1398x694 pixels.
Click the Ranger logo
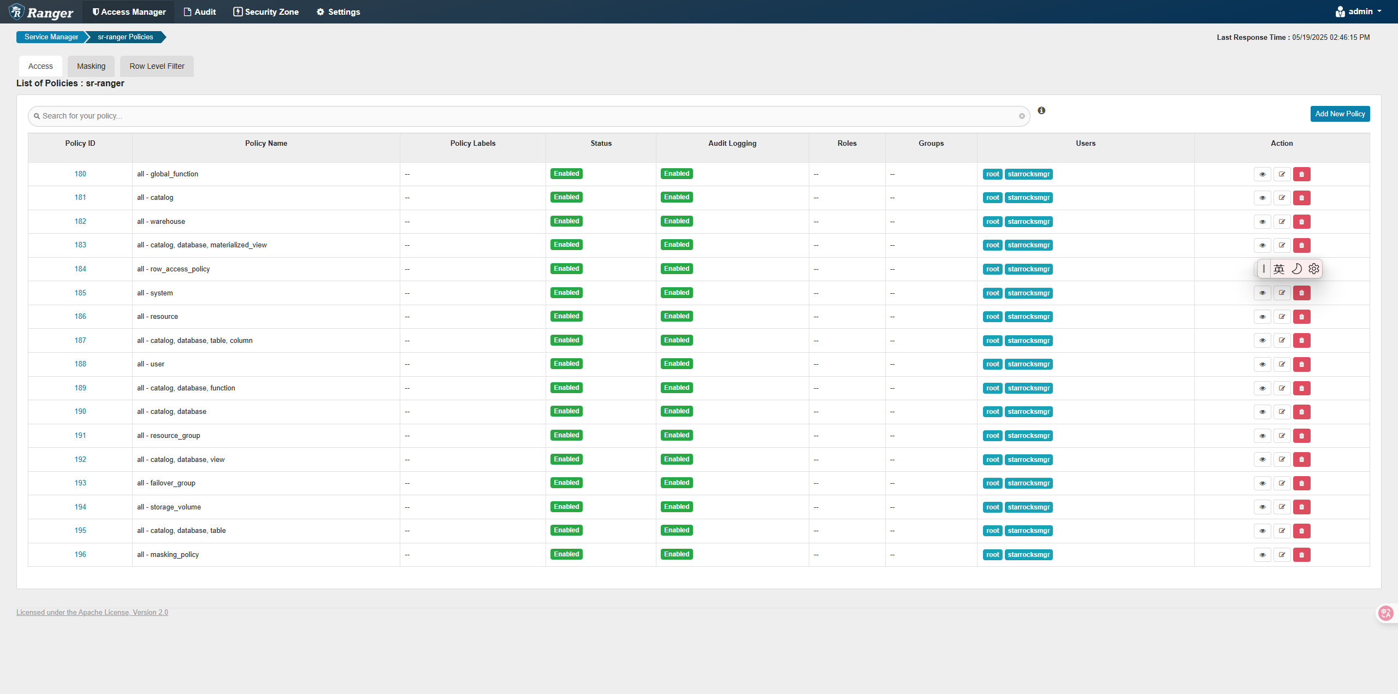pos(42,12)
